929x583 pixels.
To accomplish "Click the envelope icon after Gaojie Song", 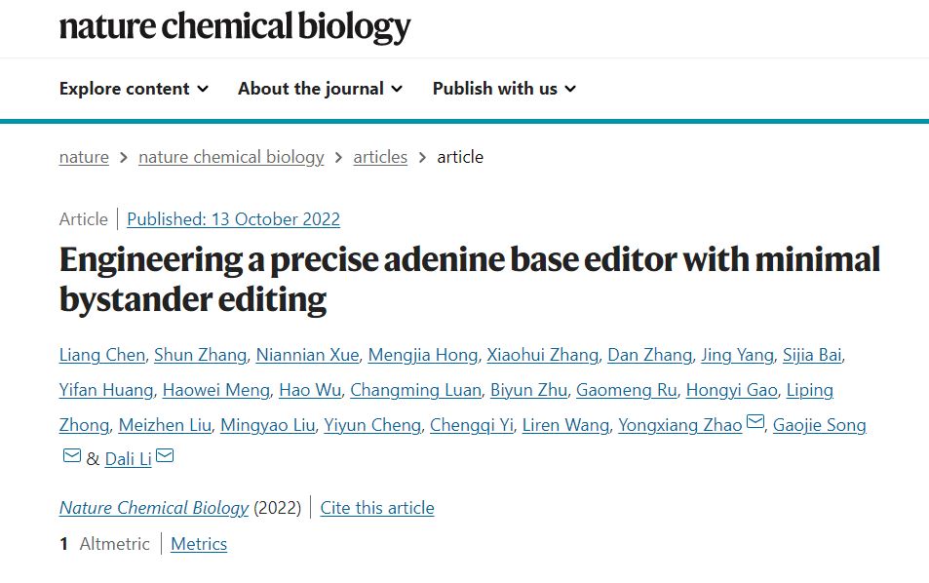I will pos(71,456).
